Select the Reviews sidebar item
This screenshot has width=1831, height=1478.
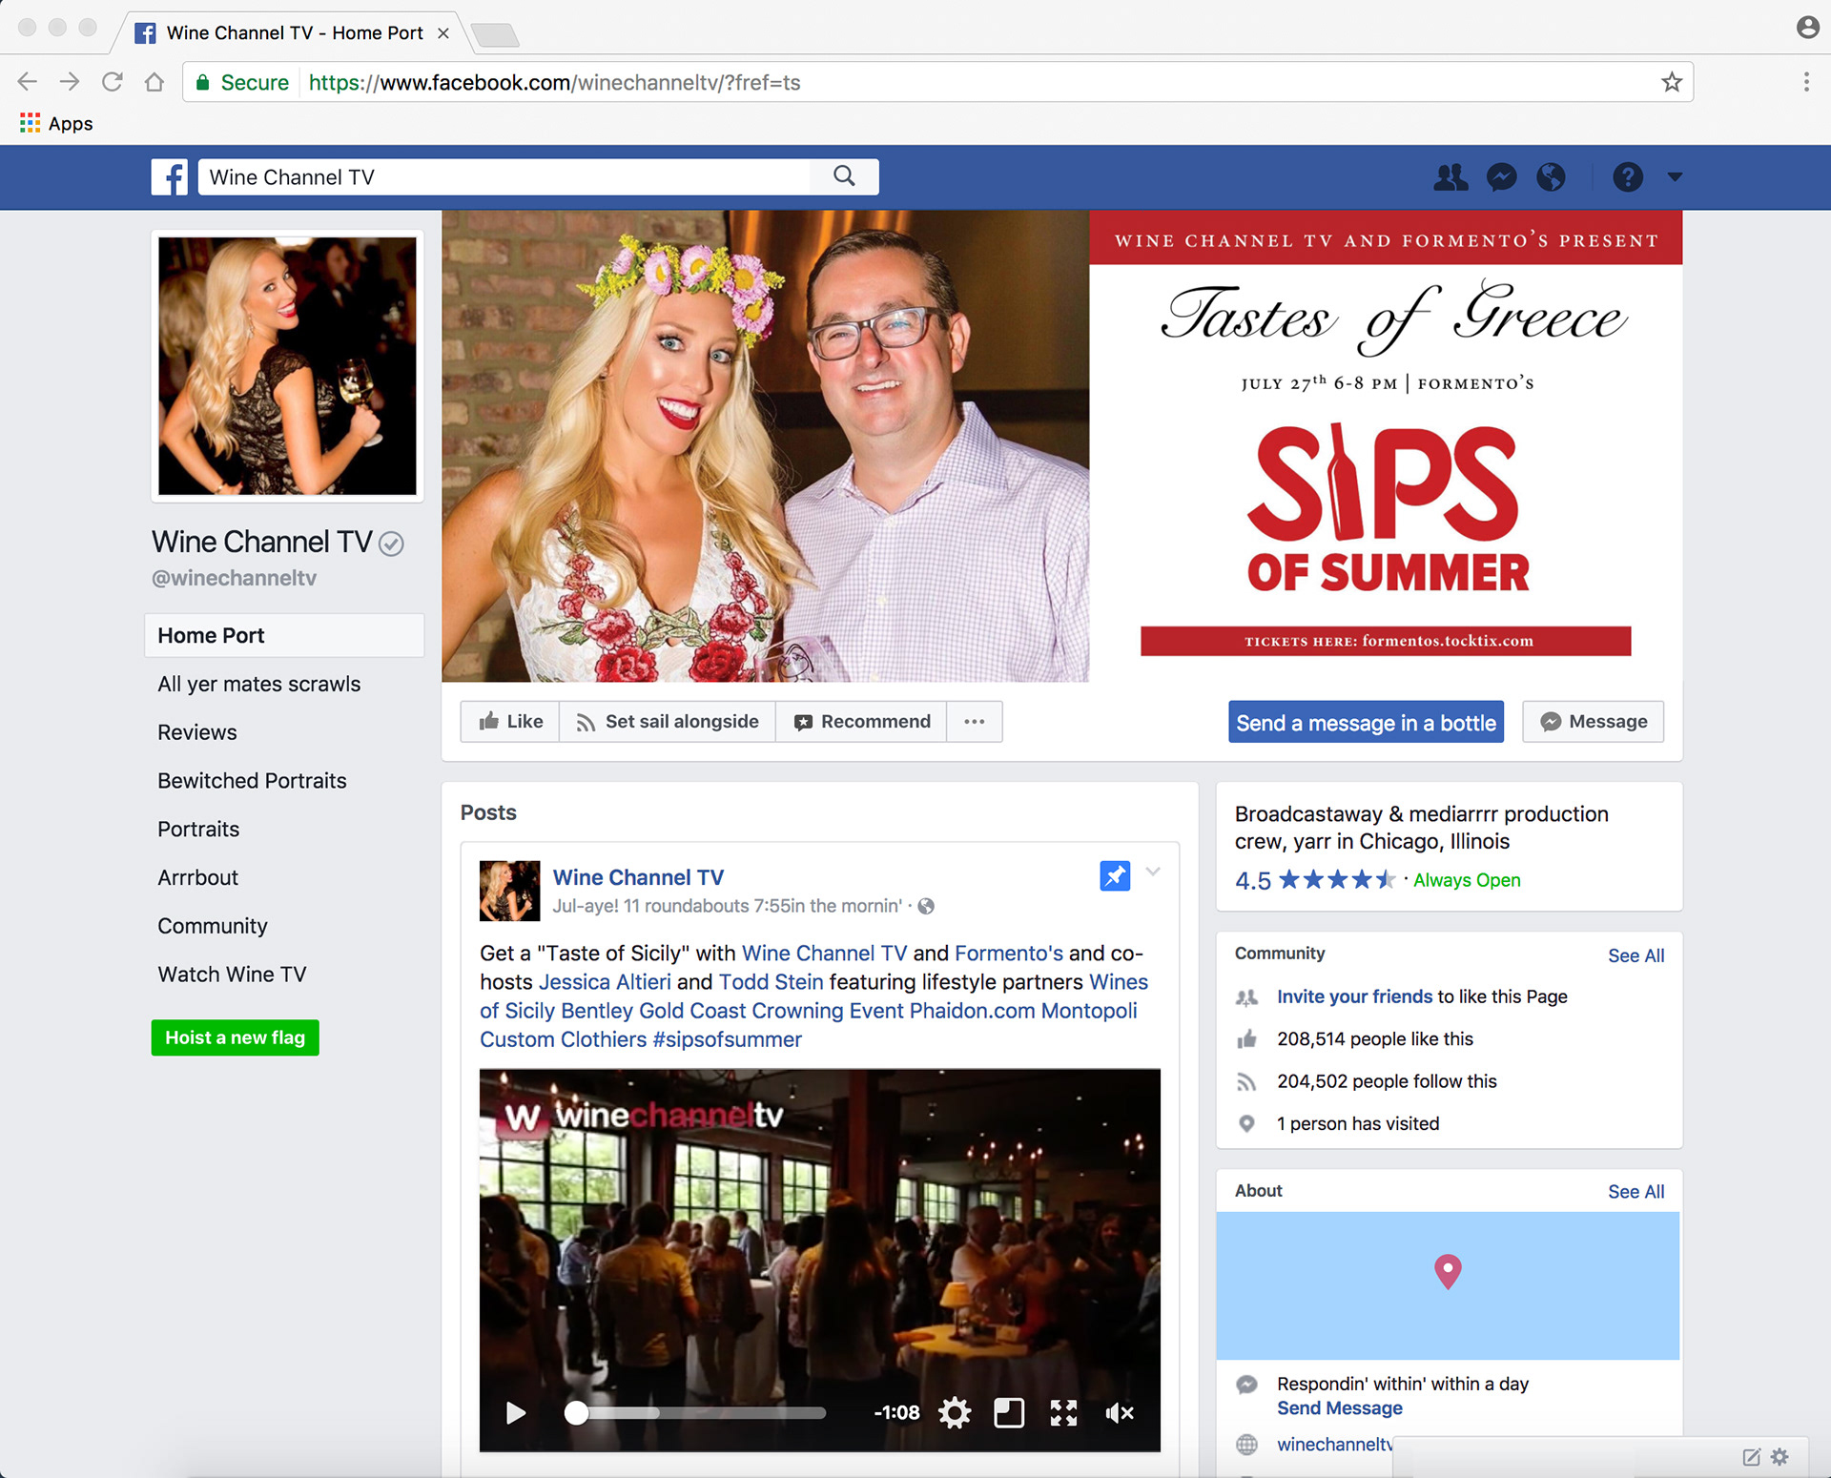pyautogui.click(x=197, y=732)
